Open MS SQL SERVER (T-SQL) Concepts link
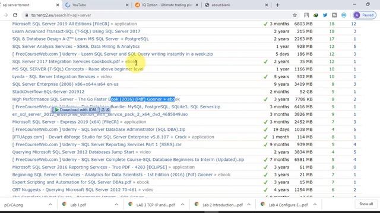380x213 pixels. point(78,69)
